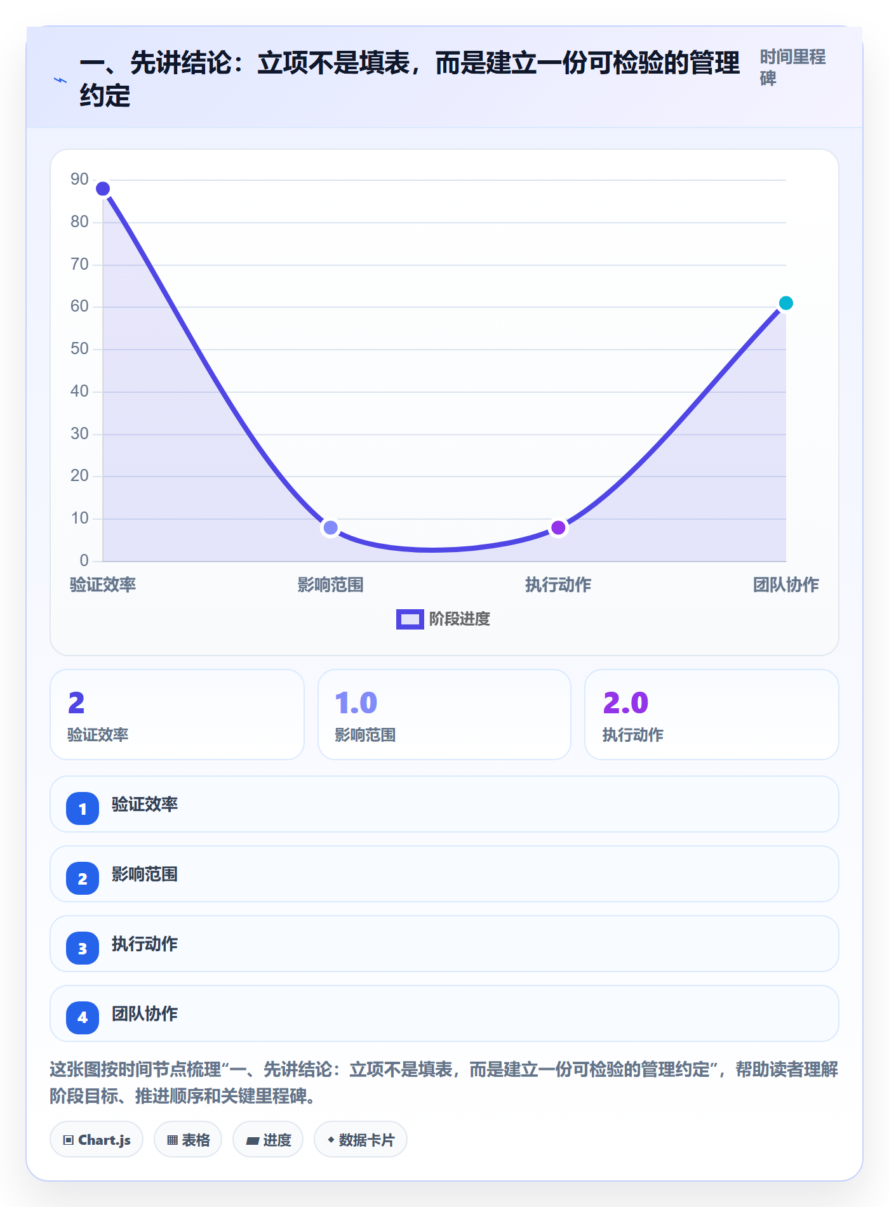Select the cyan 团队协作 data point on the chart
889x1207 pixels.
pos(785,303)
